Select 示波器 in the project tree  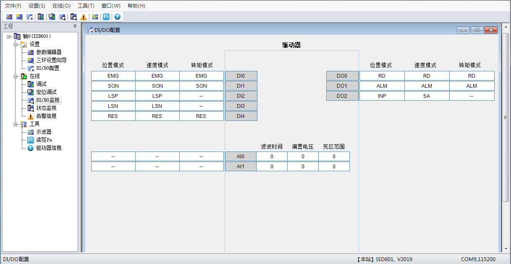(44, 132)
